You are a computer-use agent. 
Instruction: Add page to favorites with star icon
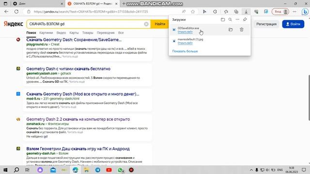[x=193, y=12]
